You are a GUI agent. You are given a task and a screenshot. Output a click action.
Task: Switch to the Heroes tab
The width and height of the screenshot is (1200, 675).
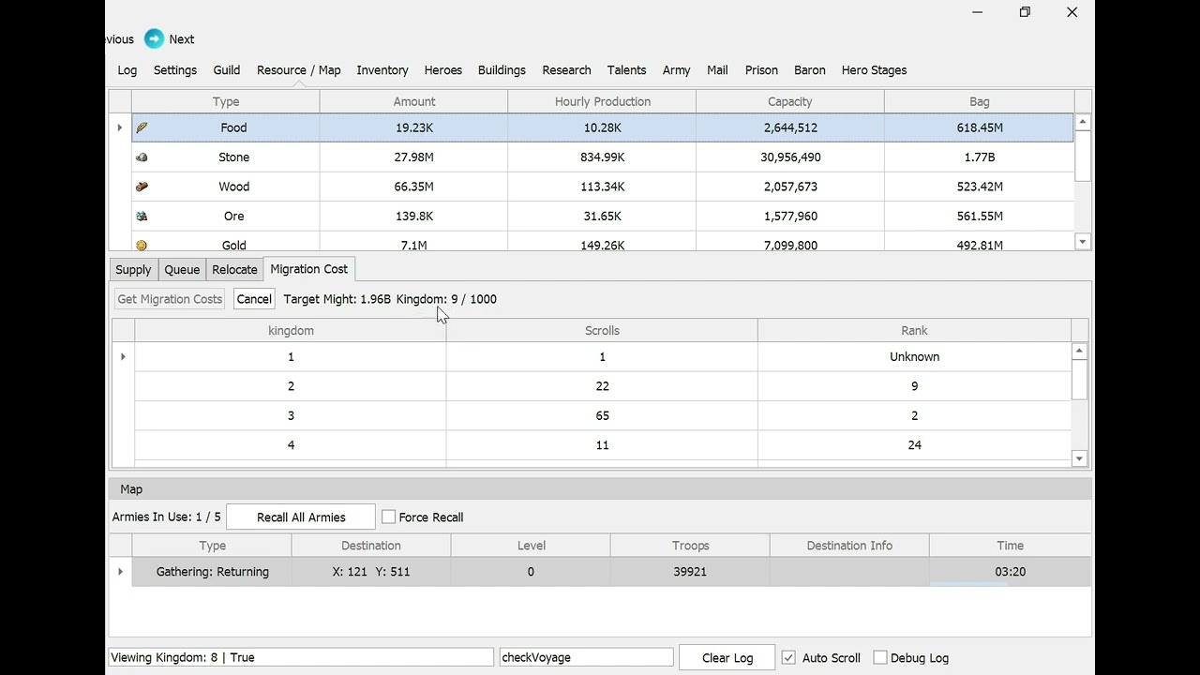[443, 70]
